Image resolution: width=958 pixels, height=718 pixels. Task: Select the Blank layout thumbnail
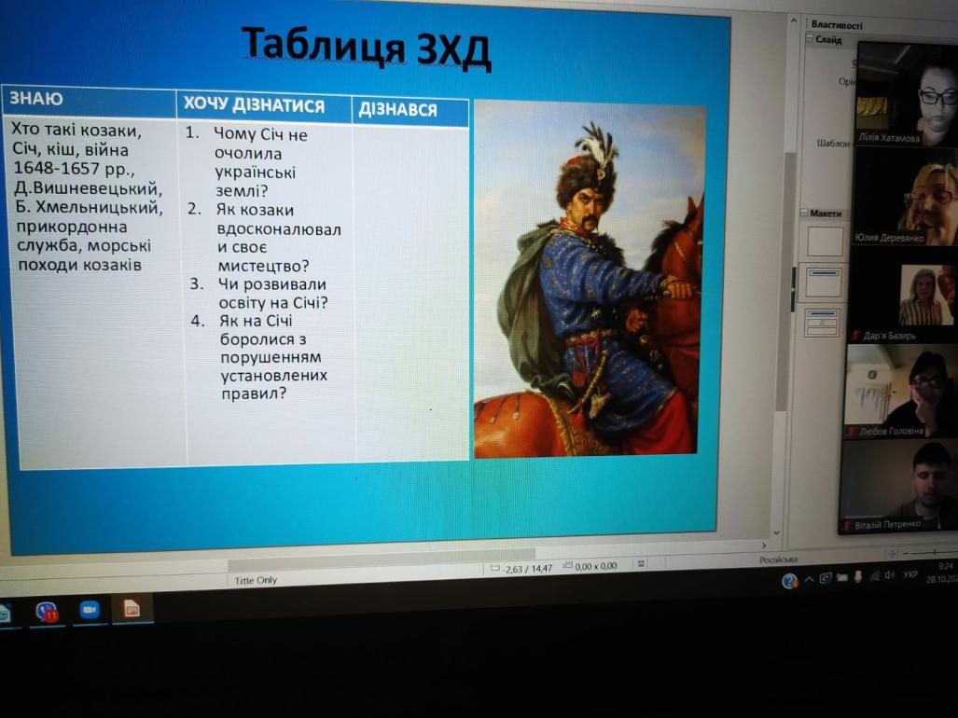point(825,242)
